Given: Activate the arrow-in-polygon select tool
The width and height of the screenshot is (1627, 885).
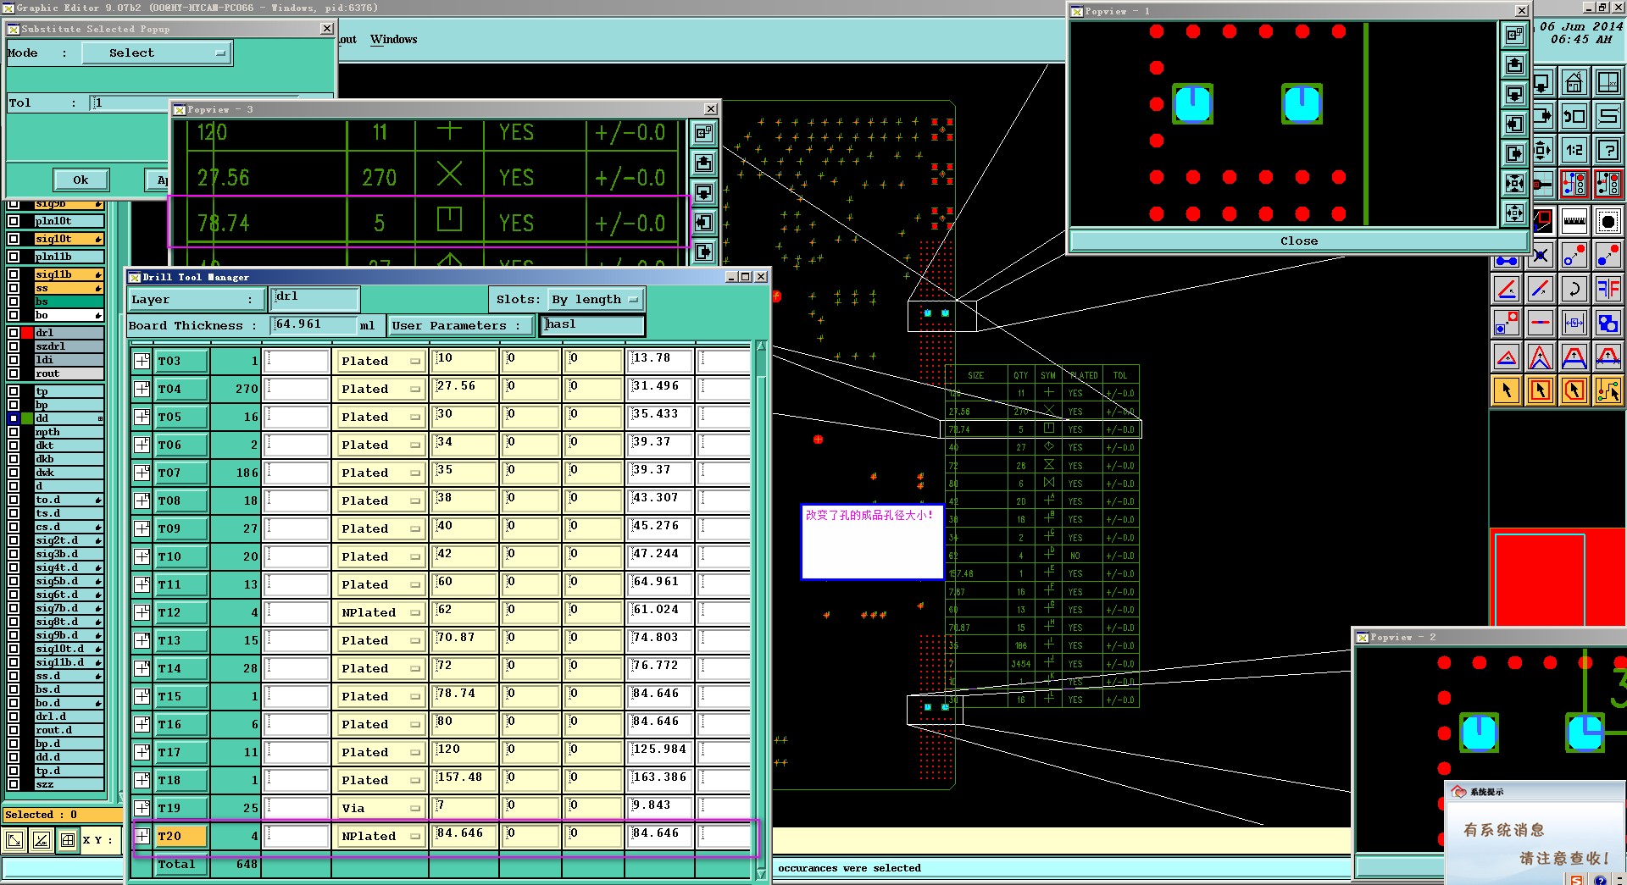Looking at the screenshot, I should (1574, 390).
